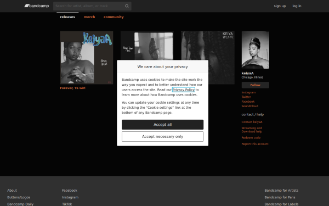Click the Forever, Ya Girl title link
The image size is (329, 206).
coord(72,88)
